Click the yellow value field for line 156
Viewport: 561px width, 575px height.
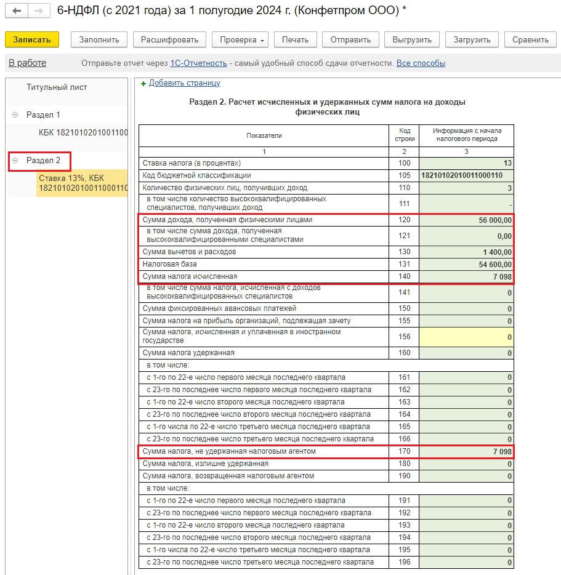point(466,337)
